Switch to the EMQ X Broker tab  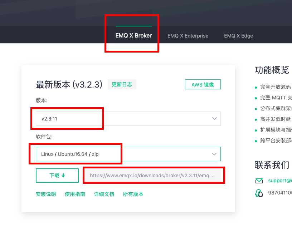[133, 35]
